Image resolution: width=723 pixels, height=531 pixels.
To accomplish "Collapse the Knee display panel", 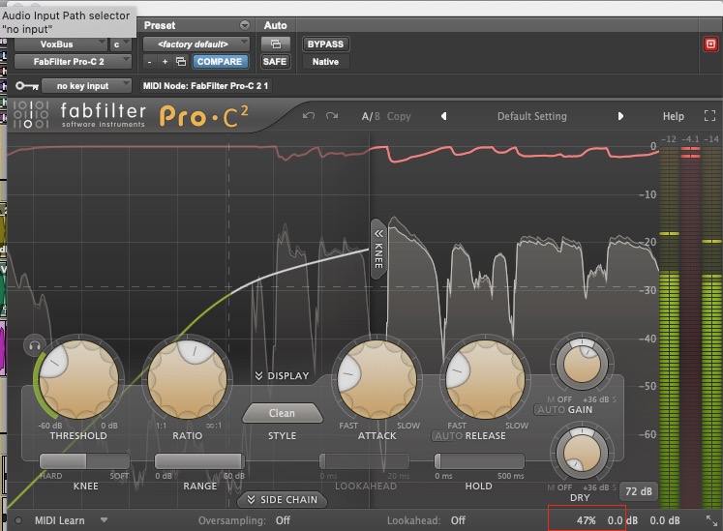I will 378,249.
